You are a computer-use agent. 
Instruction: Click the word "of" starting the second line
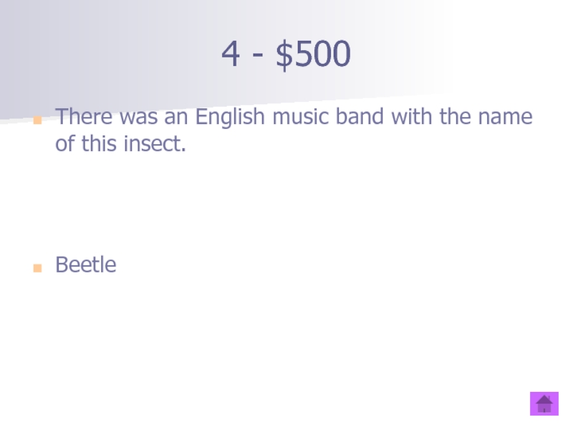pyautogui.click(x=65, y=144)
